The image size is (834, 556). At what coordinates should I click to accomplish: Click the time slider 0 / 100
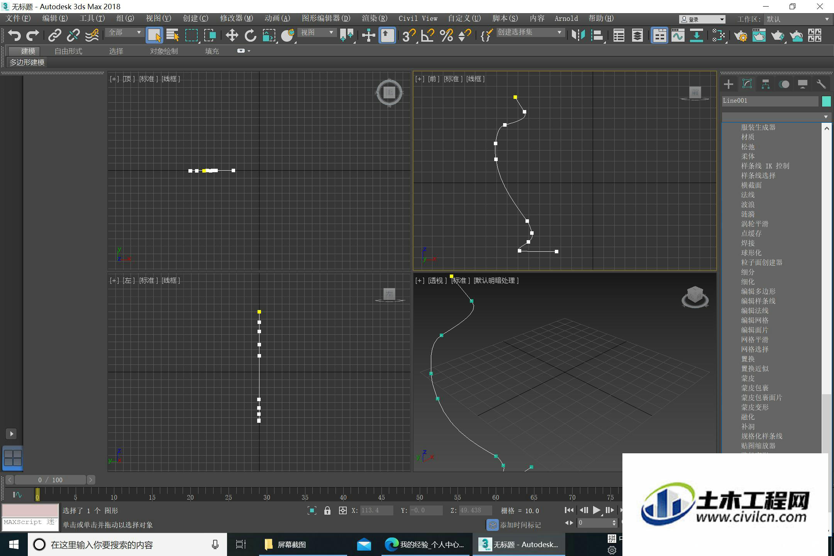point(50,480)
